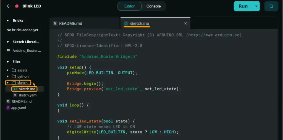Click the README.md tab file icon

[55, 23]
